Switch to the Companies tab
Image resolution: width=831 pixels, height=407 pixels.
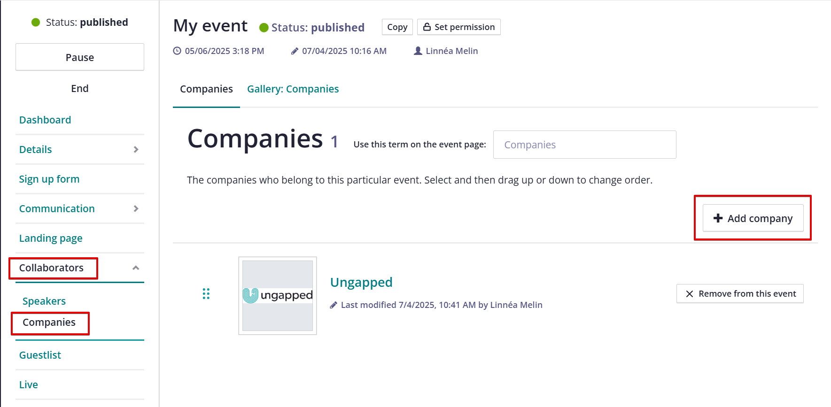[x=206, y=89]
